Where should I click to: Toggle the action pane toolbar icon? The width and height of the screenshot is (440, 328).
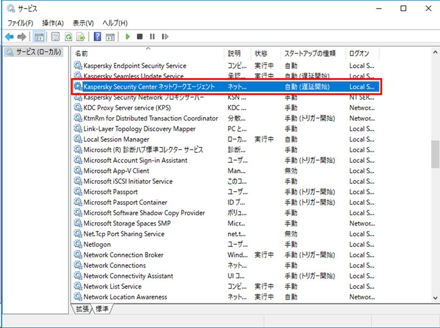click(x=110, y=36)
